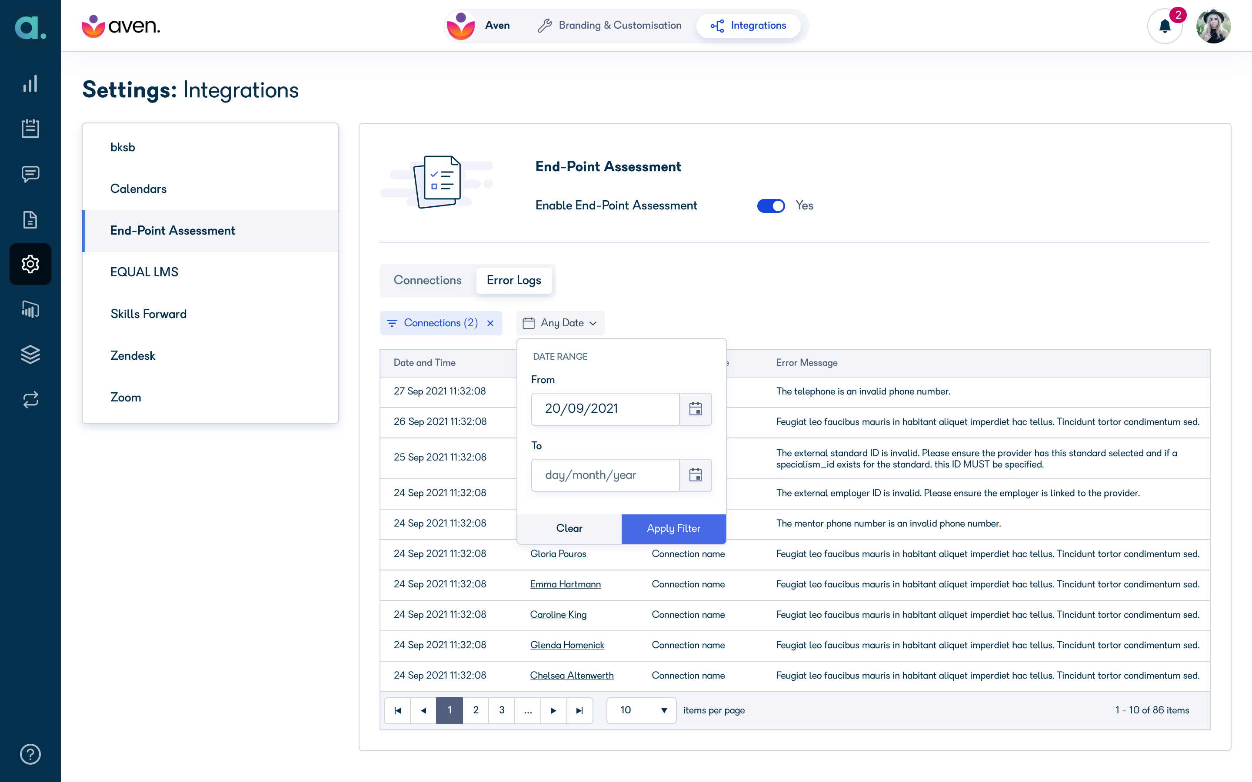Open the clipboard tasks sidebar icon

pos(30,128)
